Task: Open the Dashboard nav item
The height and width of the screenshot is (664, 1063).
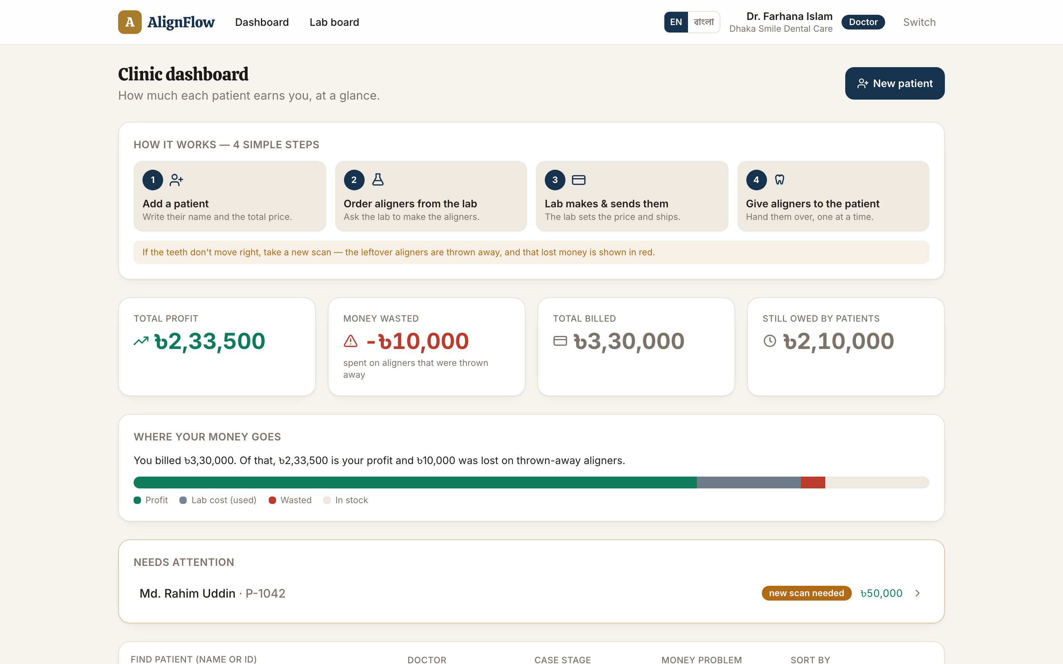Action: point(262,22)
